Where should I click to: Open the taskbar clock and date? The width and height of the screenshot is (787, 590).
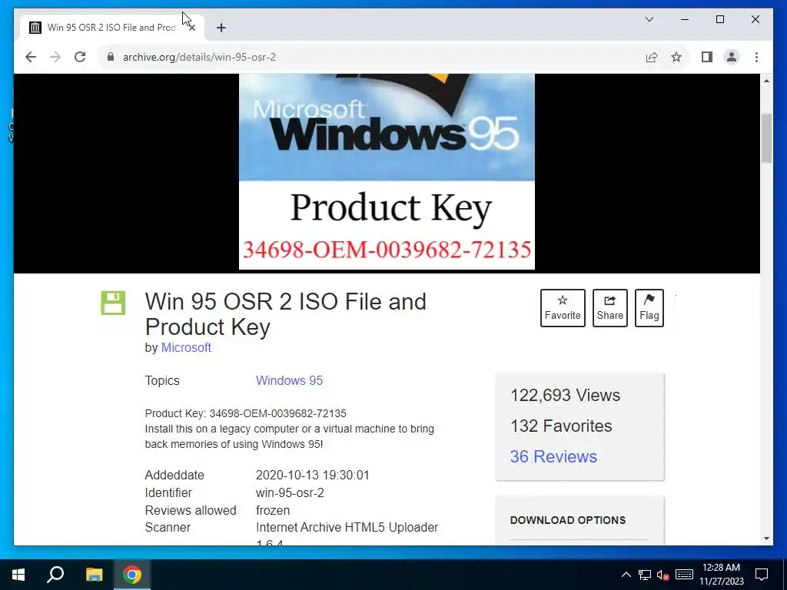[721, 575]
